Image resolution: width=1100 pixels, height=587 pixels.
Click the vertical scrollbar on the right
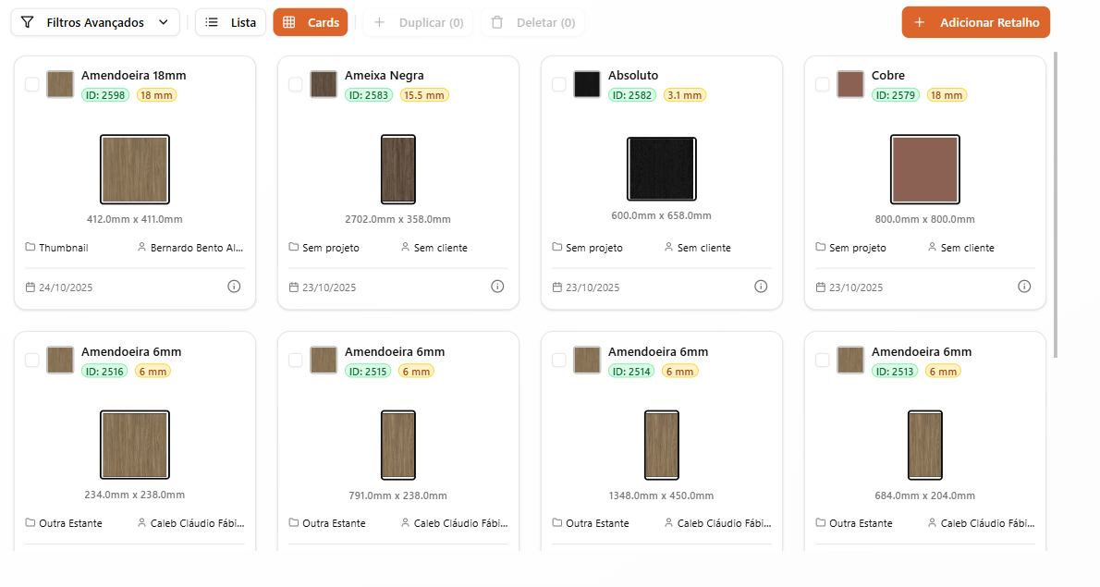click(1056, 203)
